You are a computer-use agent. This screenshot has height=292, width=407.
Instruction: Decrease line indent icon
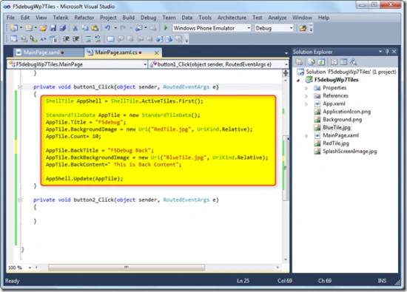[x=66, y=39]
